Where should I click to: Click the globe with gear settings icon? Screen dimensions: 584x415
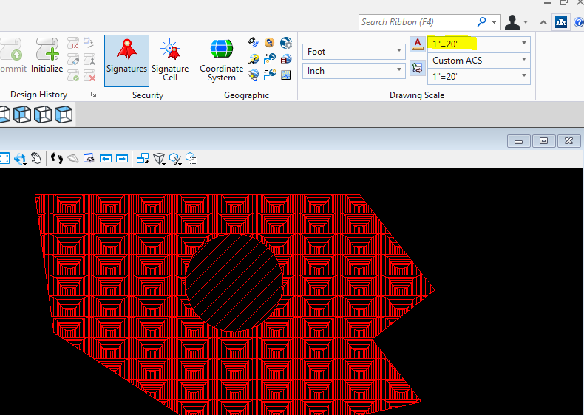pyautogui.click(x=285, y=43)
